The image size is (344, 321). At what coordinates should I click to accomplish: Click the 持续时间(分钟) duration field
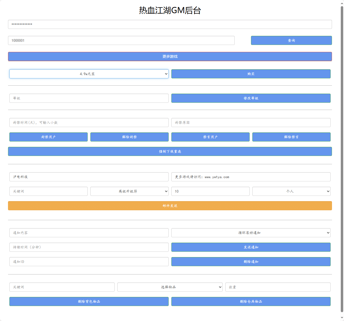click(x=89, y=247)
